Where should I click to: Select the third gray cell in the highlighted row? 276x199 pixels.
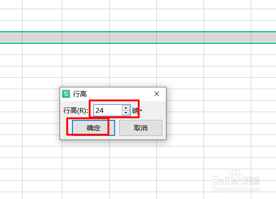[x=86, y=38]
